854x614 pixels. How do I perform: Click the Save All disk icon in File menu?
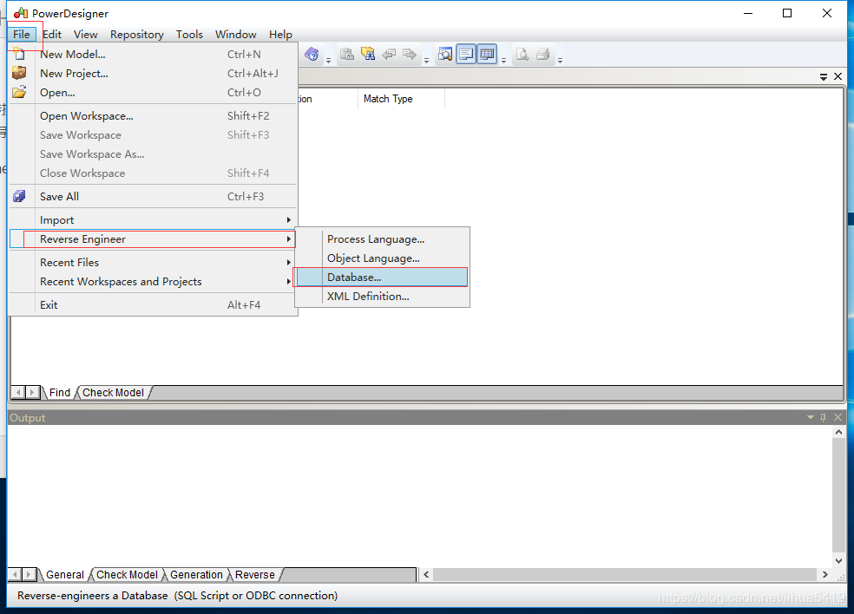(19, 196)
